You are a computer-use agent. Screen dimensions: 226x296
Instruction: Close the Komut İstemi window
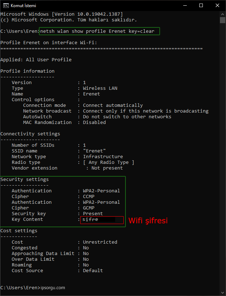point(217,5)
